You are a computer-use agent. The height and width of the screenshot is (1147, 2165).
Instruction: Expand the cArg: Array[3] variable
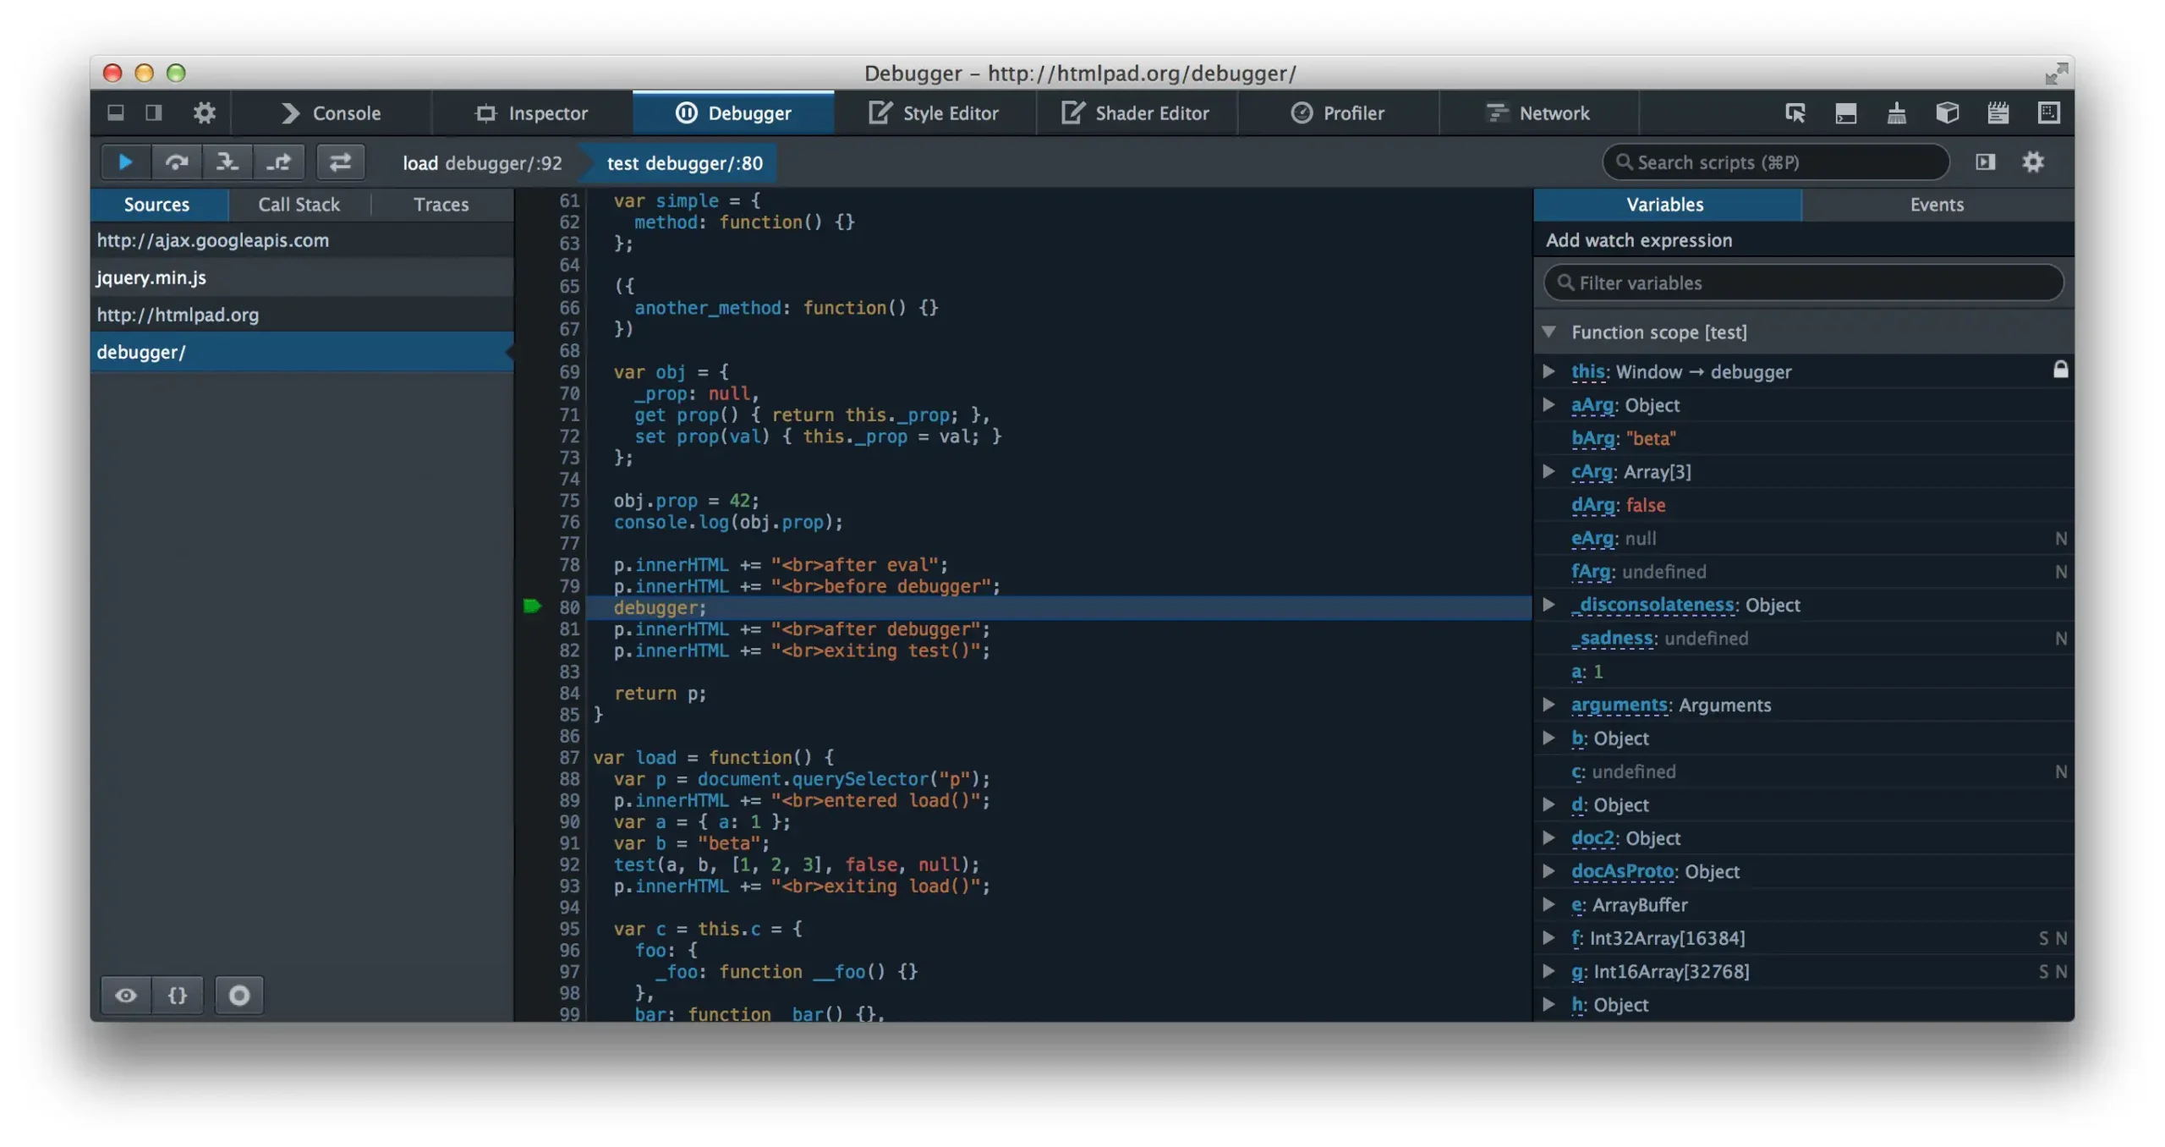tap(1549, 471)
